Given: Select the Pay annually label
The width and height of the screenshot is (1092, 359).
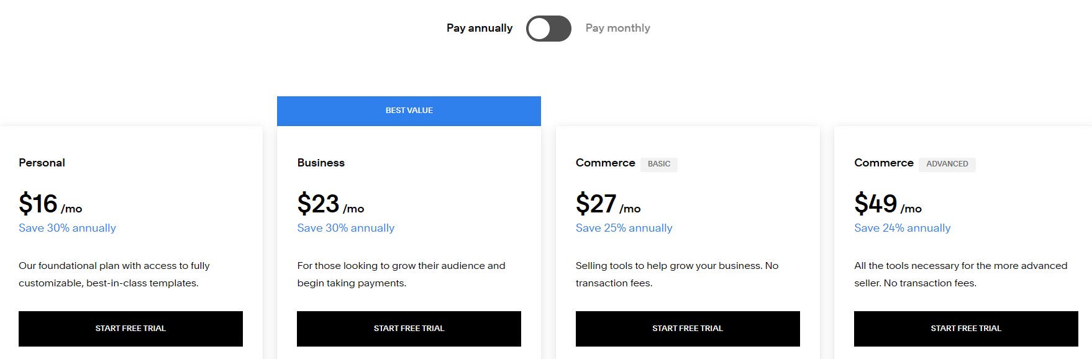Looking at the screenshot, I should 480,28.
